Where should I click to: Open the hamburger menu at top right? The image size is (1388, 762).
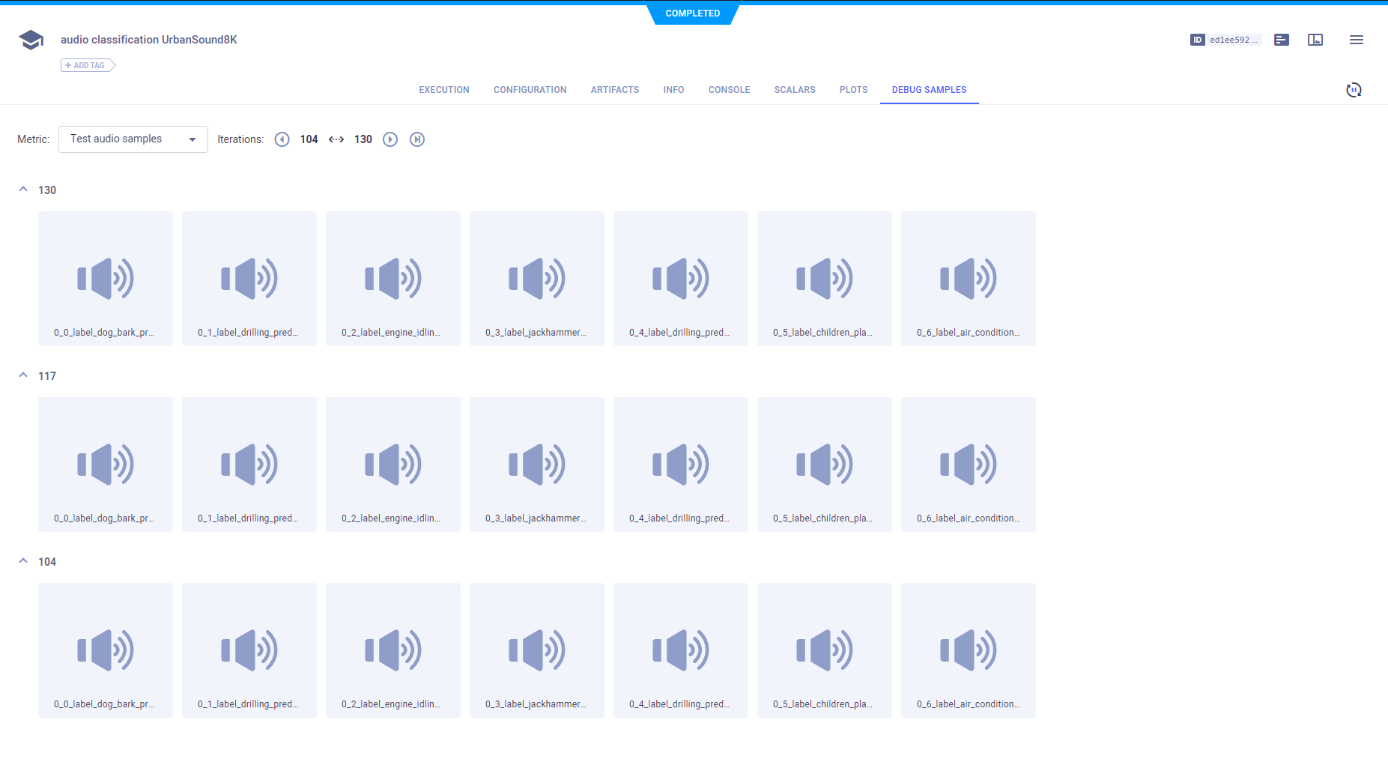[1356, 40]
